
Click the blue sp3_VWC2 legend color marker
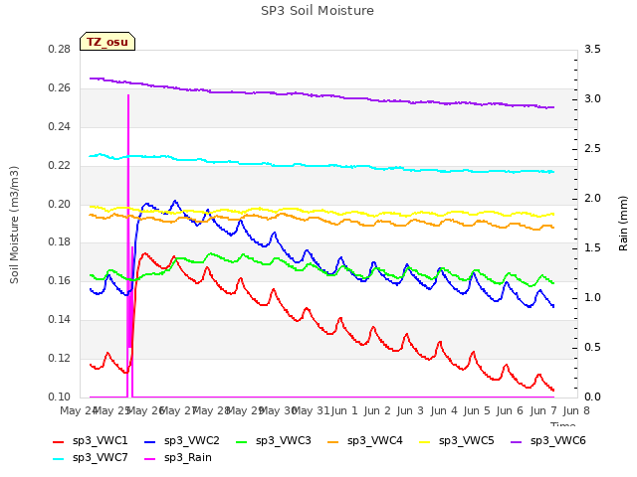point(150,441)
